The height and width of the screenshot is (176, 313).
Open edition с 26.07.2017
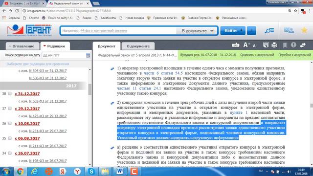pos(27,154)
